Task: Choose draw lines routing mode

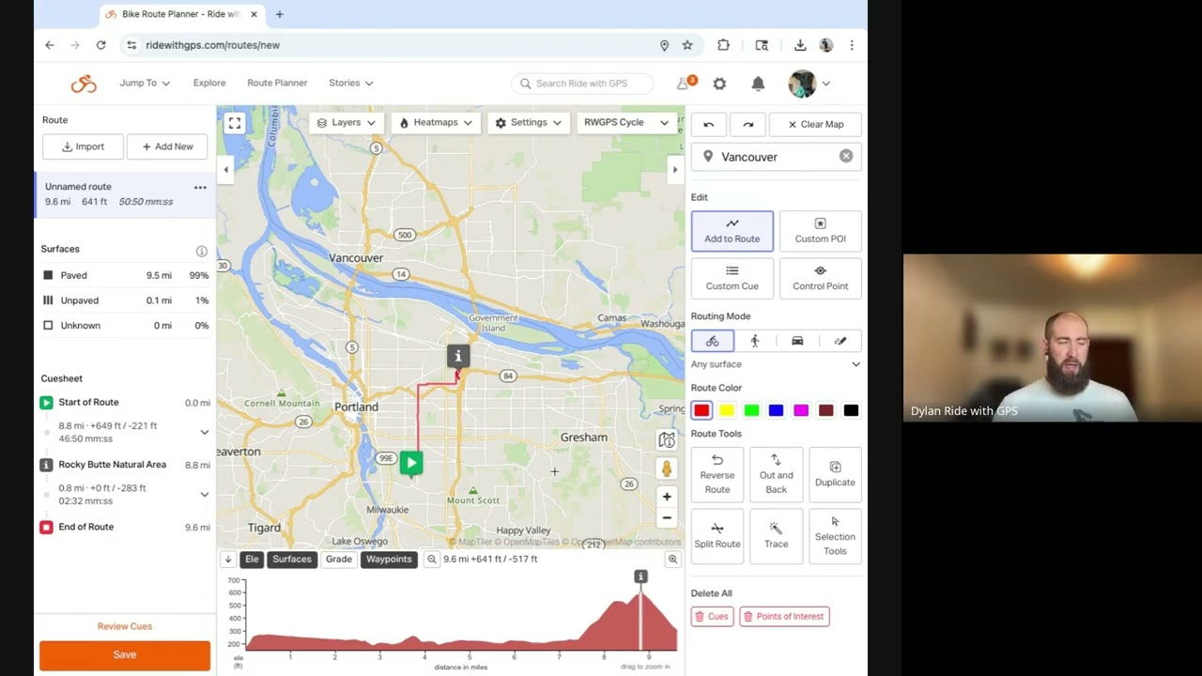Action: [840, 341]
